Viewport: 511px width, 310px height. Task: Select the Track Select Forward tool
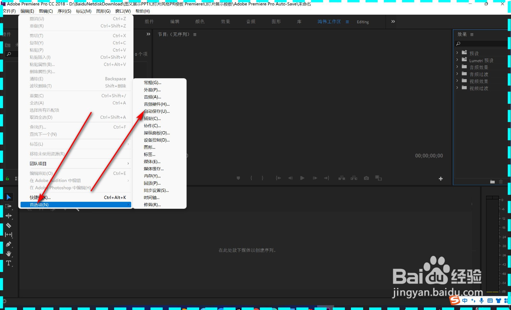point(9,206)
